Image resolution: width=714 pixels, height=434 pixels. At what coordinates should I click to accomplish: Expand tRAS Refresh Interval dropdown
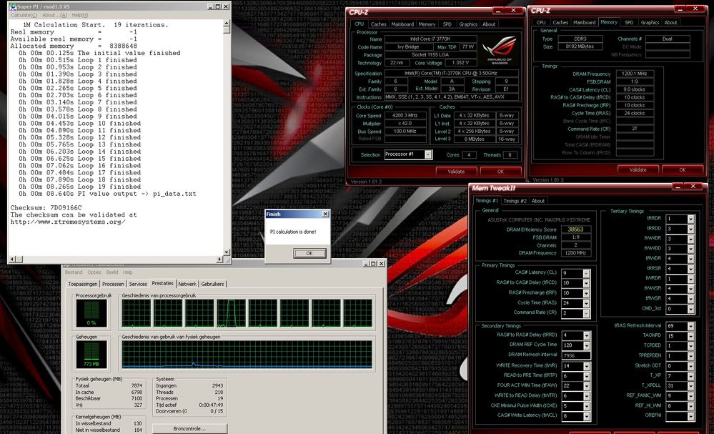(x=691, y=326)
